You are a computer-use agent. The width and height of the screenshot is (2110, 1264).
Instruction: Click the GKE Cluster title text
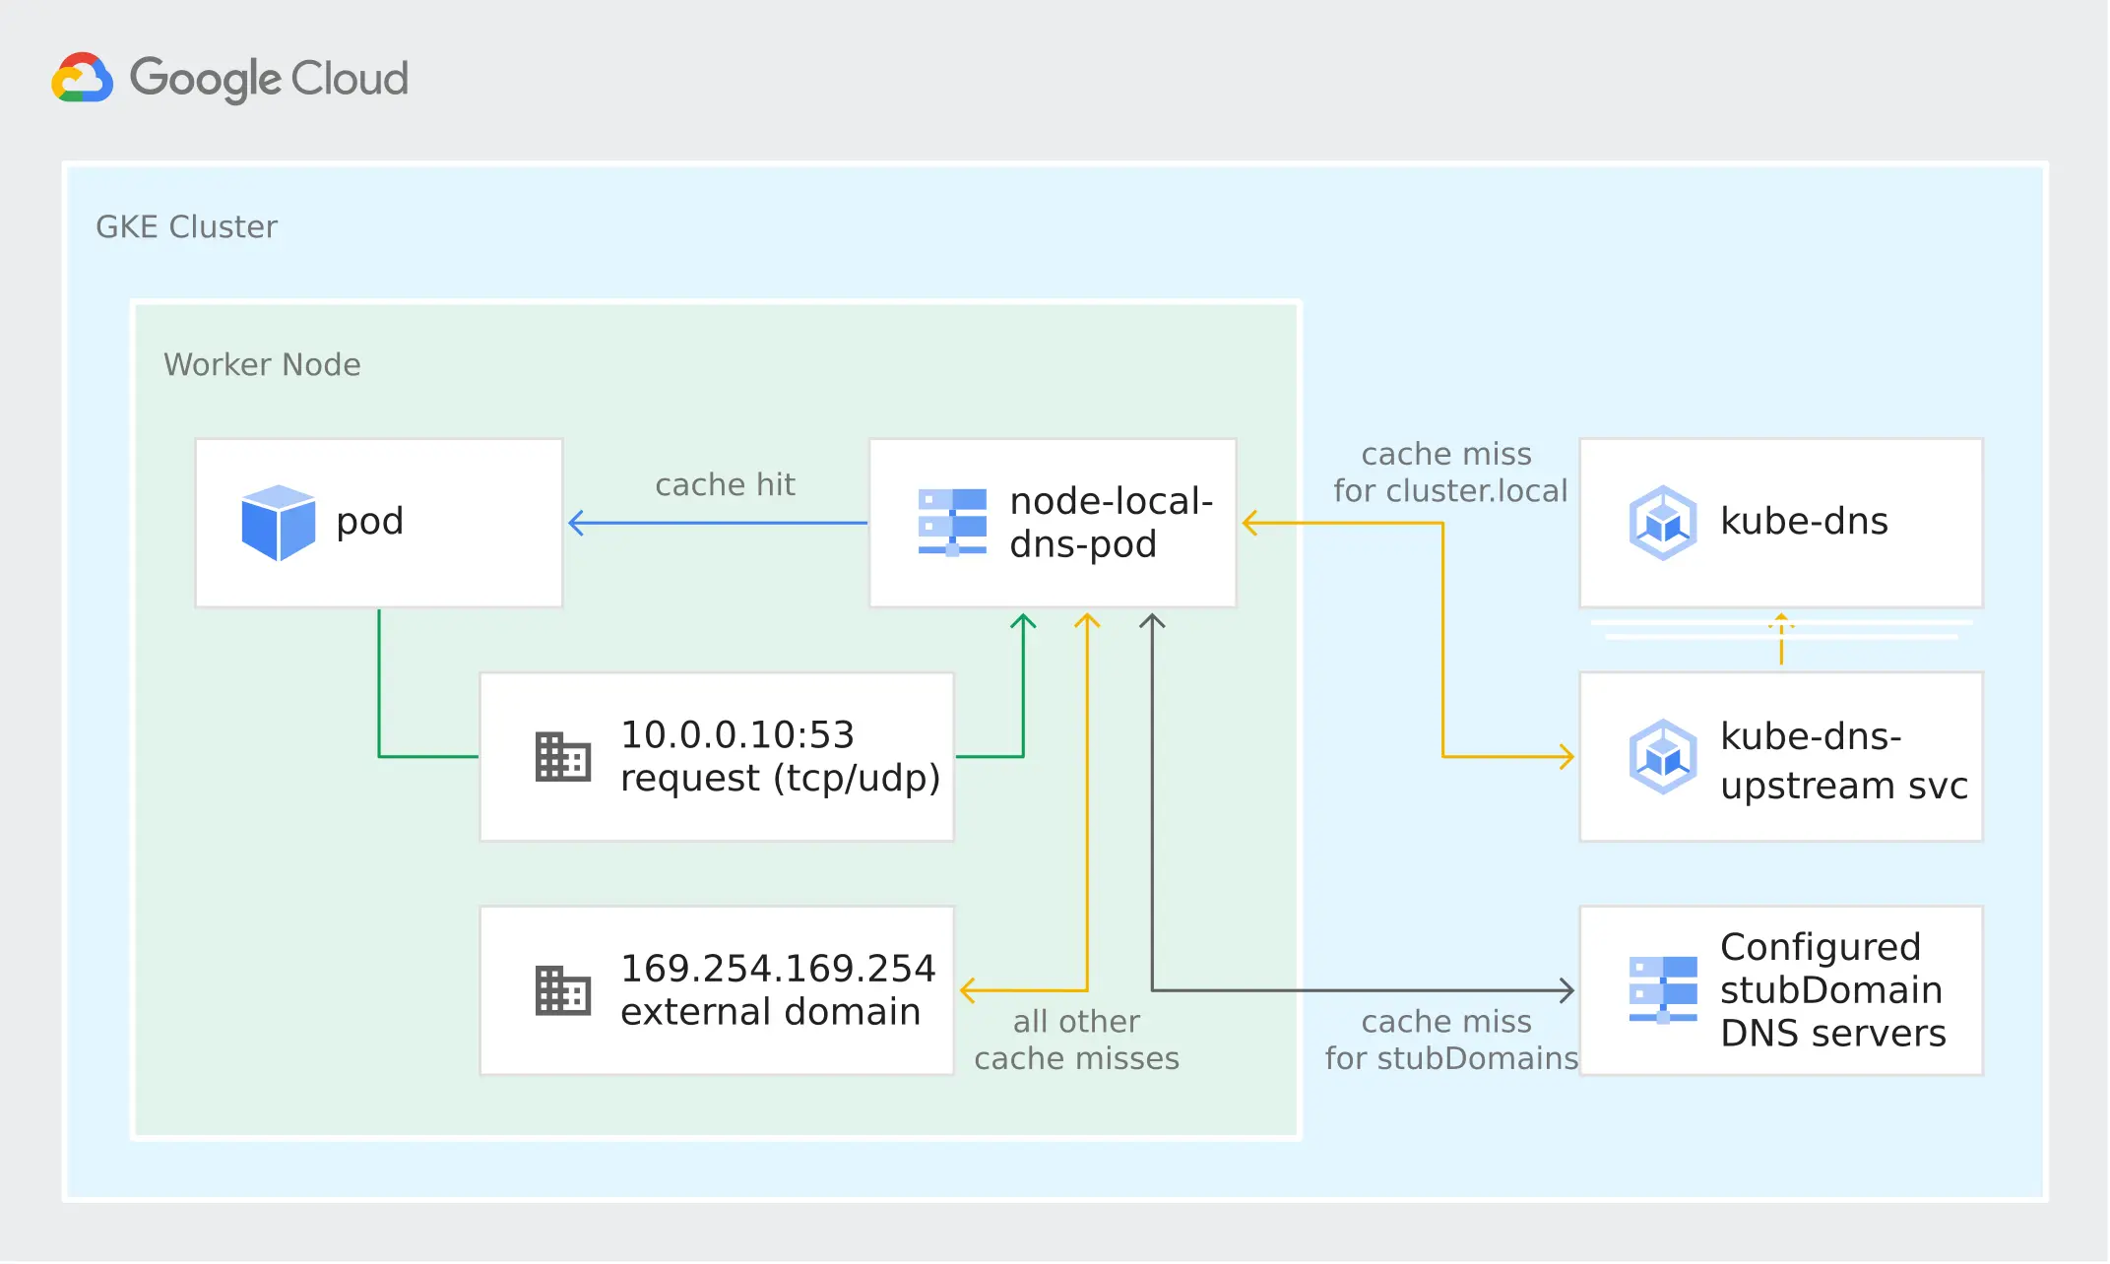[x=187, y=226]
